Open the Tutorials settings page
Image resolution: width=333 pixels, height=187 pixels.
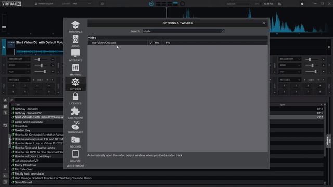click(75, 26)
